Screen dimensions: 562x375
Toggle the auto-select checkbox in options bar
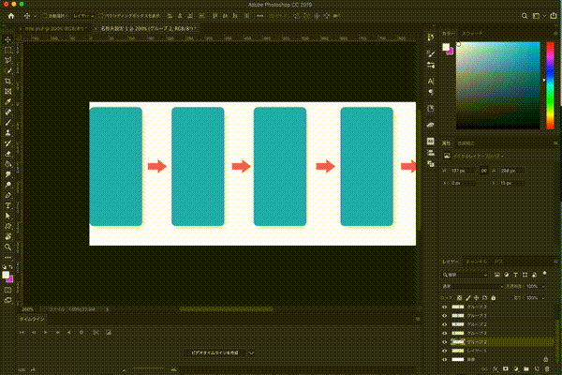pos(47,17)
